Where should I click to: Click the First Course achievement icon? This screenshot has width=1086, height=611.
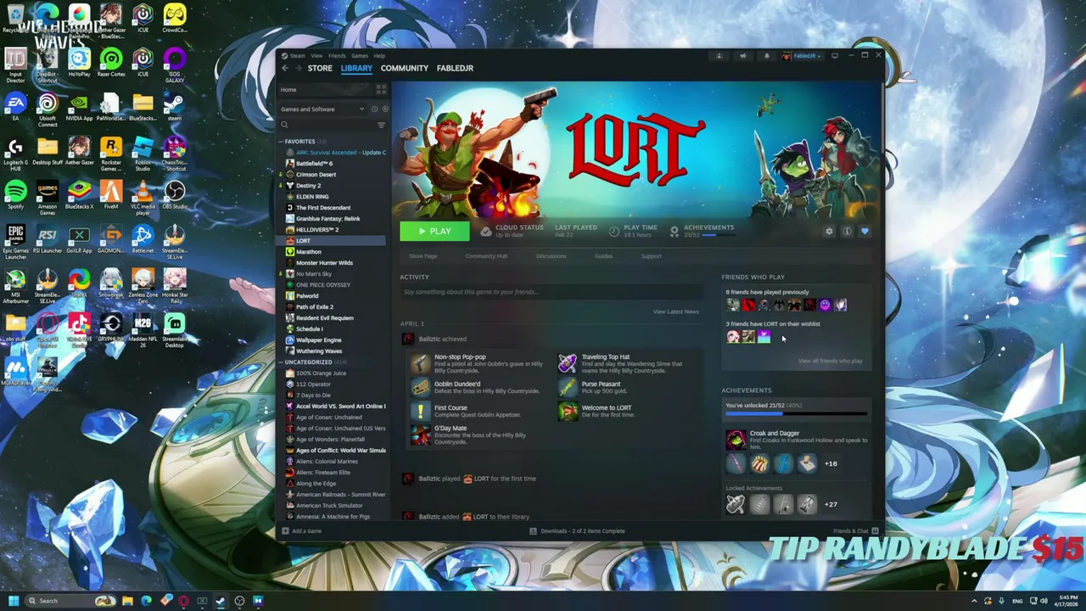(x=421, y=411)
